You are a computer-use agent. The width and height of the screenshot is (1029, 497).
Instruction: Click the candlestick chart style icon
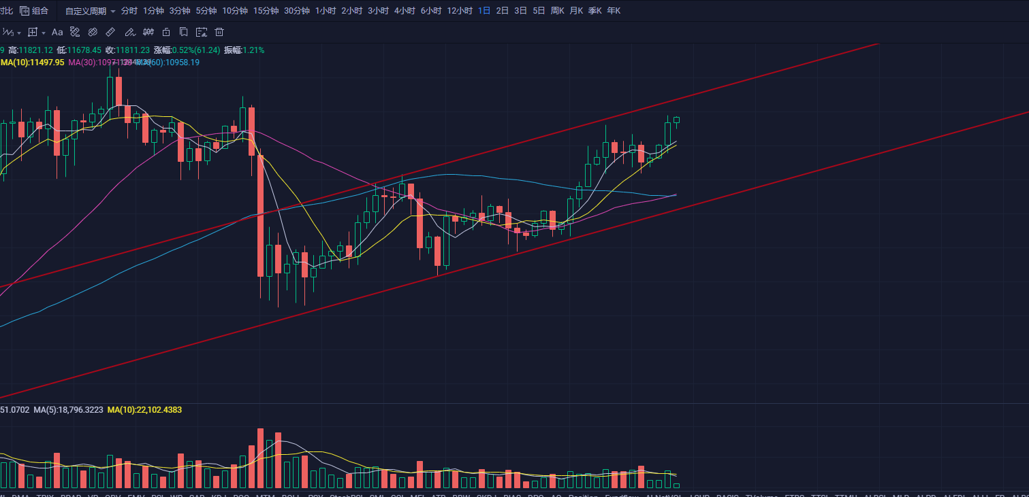[148, 32]
